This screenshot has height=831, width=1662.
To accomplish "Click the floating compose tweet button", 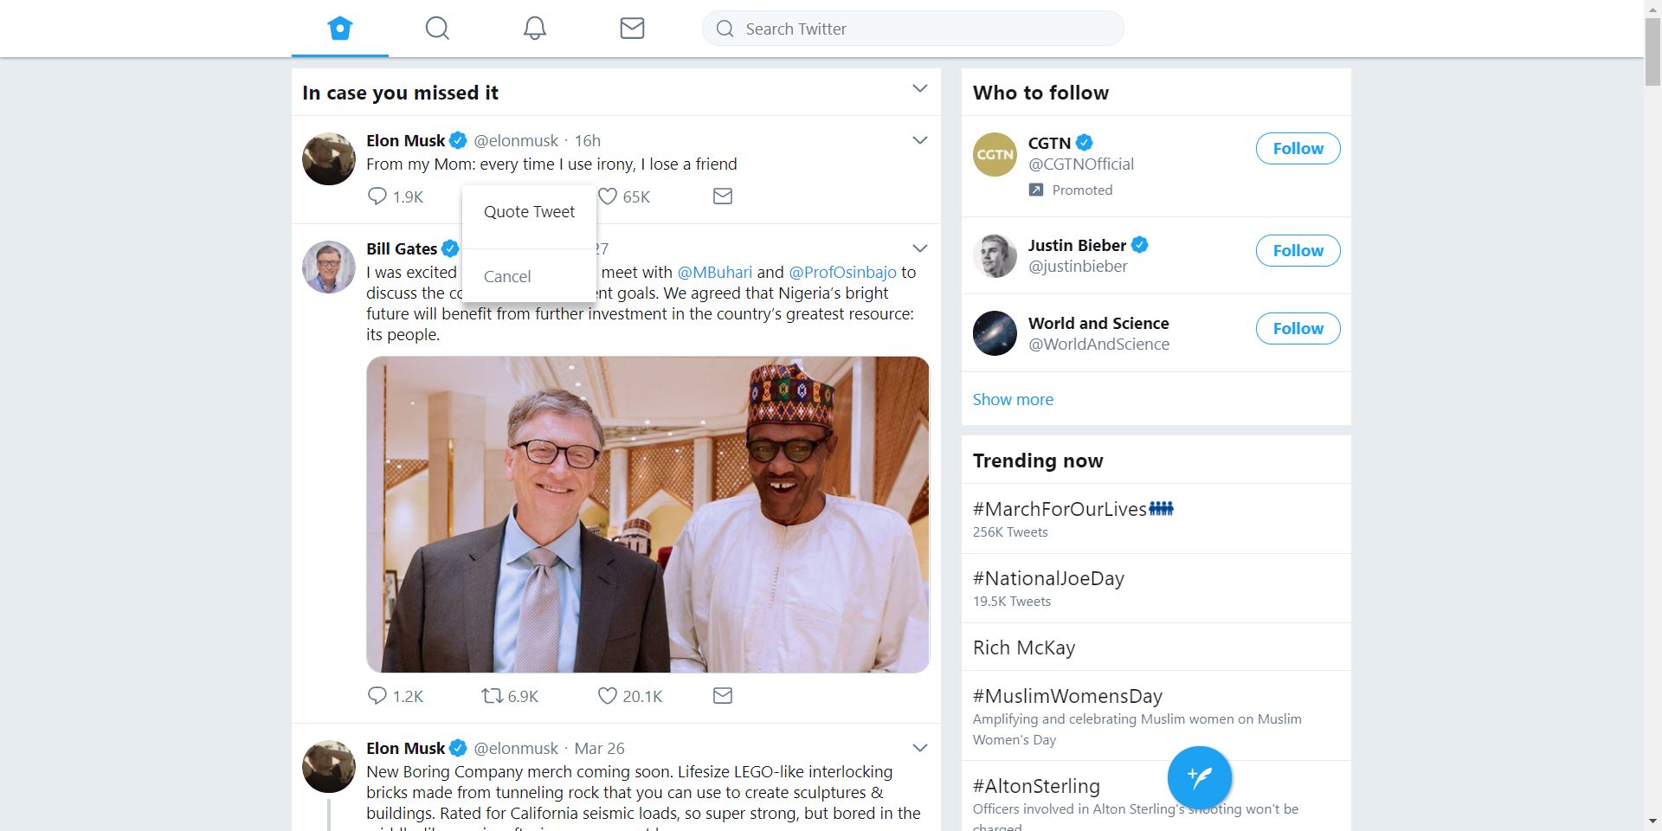I will tap(1199, 777).
